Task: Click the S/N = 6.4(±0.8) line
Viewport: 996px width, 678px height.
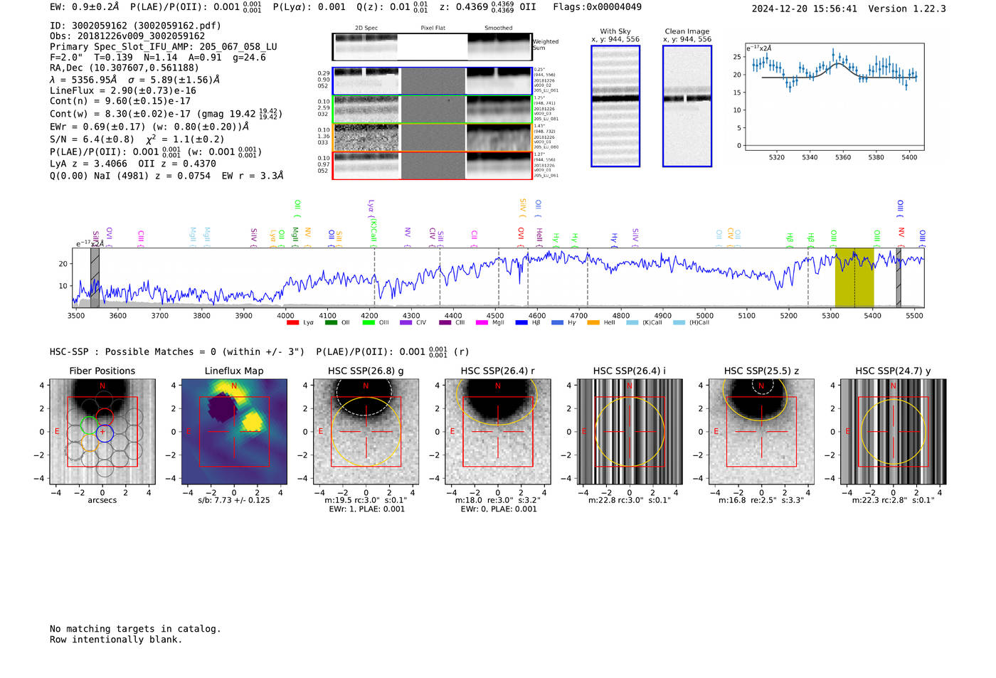Action: (x=137, y=139)
